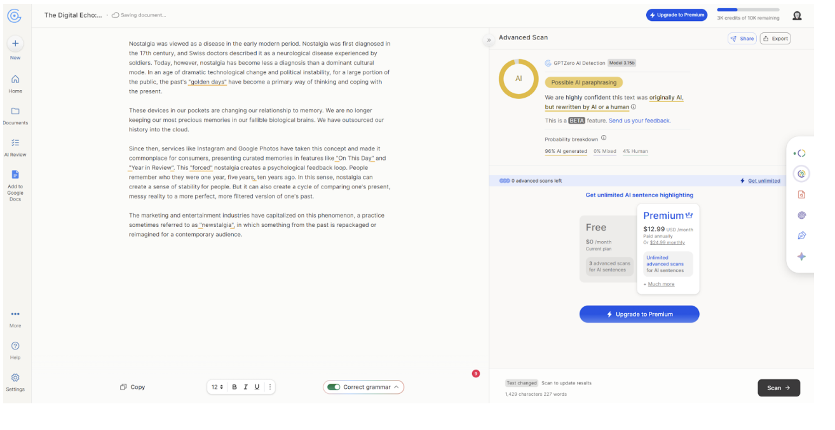
Task: Open the sparkle AI tool icon
Action: 801,257
